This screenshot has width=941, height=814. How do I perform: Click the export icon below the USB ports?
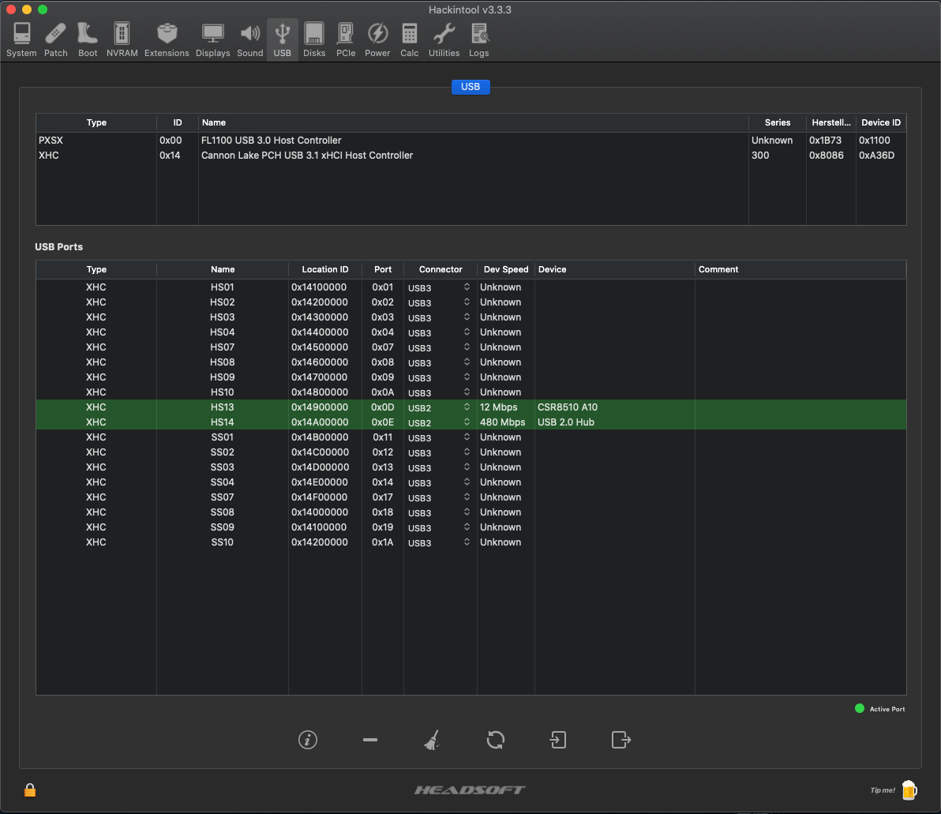(x=621, y=740)
